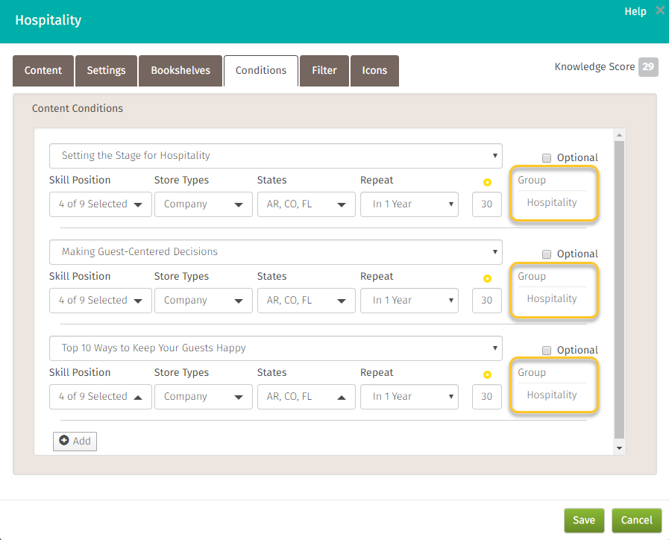Collapse States dropdown in Top 10 Ways row

click(x=307, y=397)
